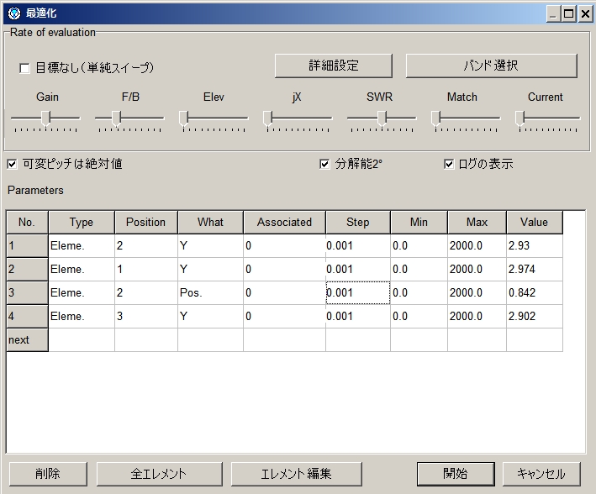Image resolution: width=596 pixels, height=494 pixels.
Task: Click Value cell 2.902 in row 4
Action: point(535,317)
